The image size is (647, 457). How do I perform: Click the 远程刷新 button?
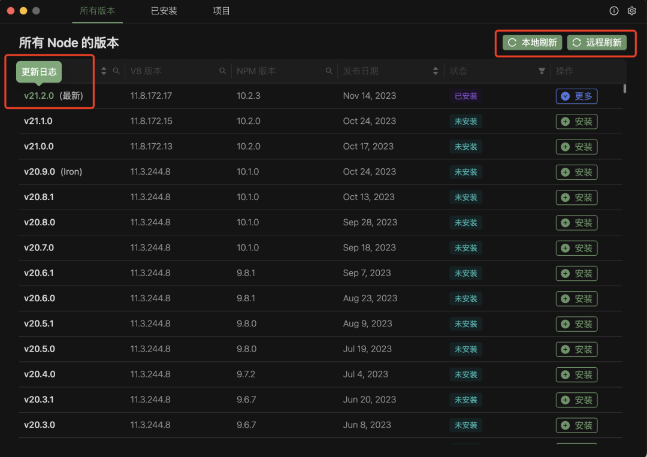click(x=597, y=43)
